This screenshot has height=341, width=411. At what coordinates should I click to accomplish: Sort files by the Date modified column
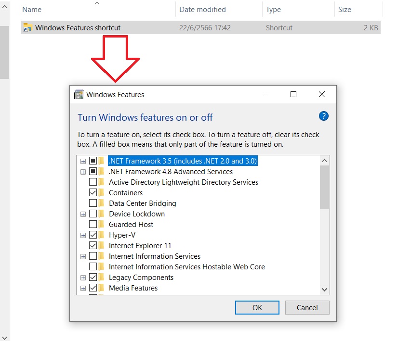click(203, 9)
